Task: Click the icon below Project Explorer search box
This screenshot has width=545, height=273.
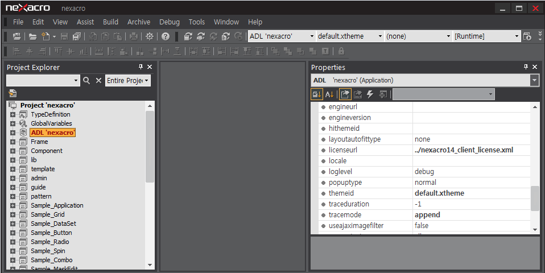Action: click(x=13, y=93)
